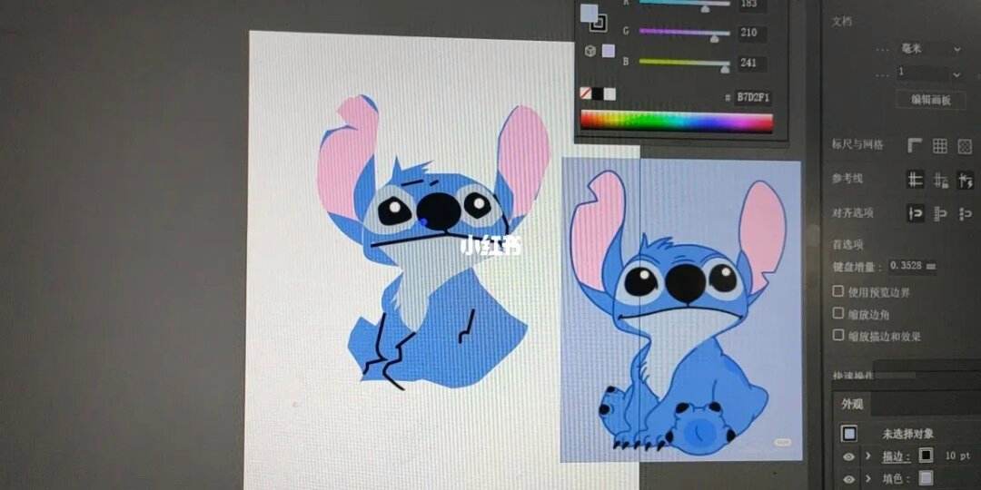This screenshot has height=490, width=981.
Task: Click the 未选择对象 label
Action: [x=907, y=434]
